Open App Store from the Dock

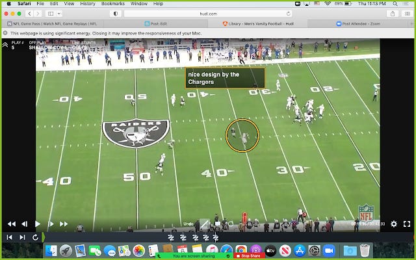pos(300,250)
